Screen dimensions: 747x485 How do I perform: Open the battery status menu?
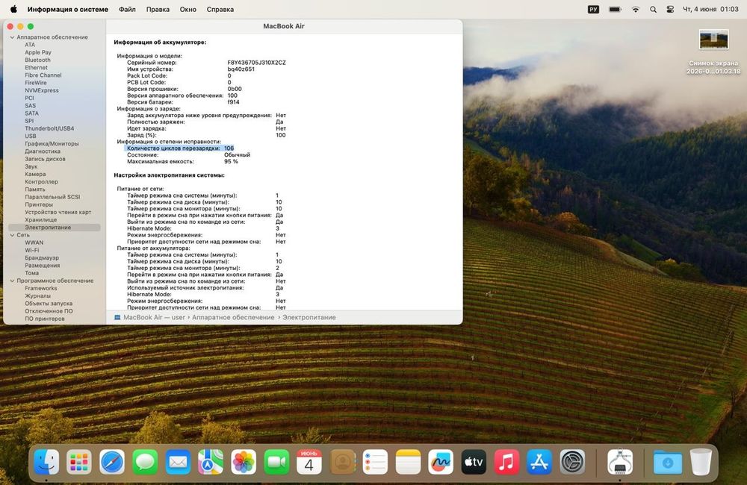tap(615, 9)
